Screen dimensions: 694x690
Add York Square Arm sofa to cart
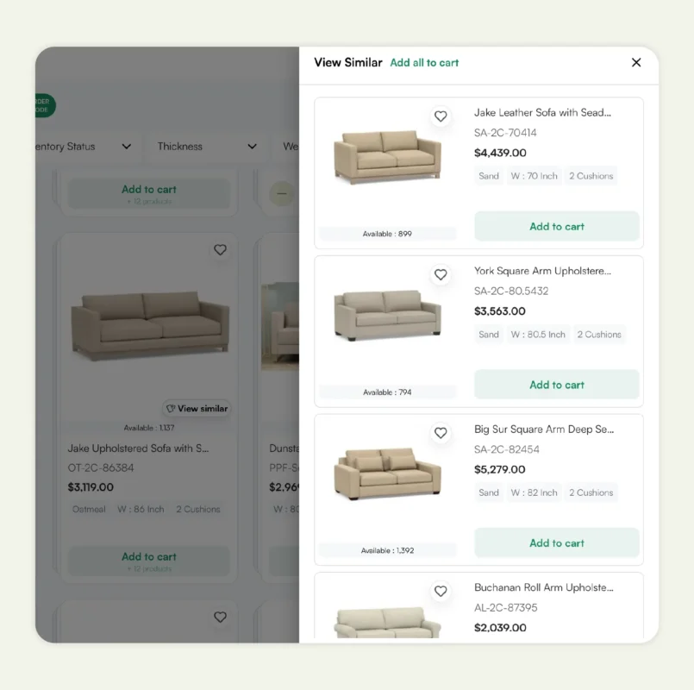pos(557,385)
